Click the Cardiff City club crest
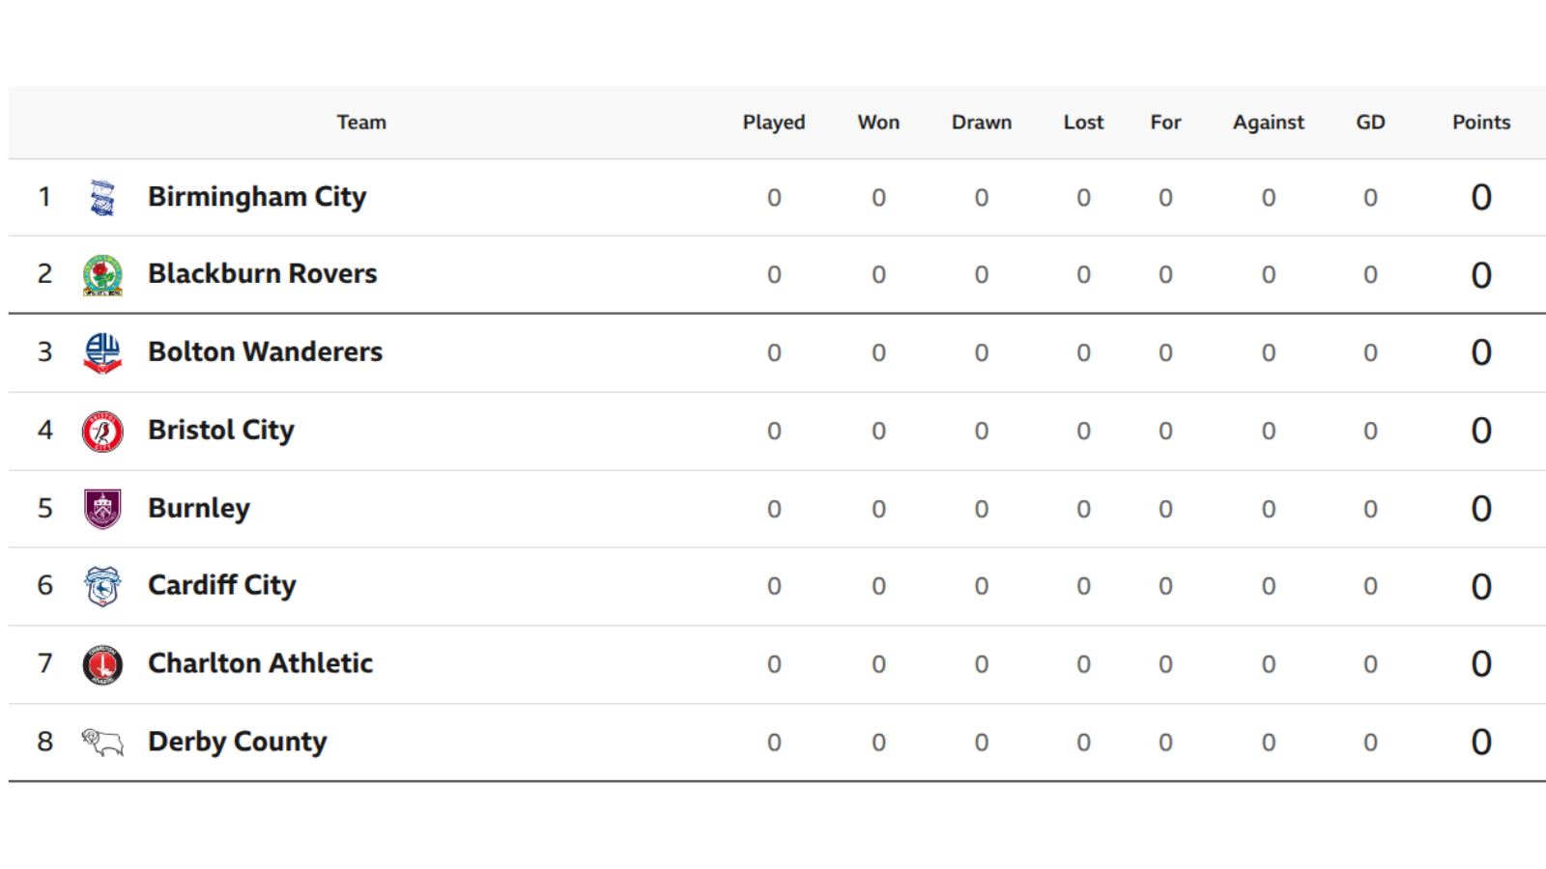The width and height of the screenshot is (1546, 869). point(102,586)
